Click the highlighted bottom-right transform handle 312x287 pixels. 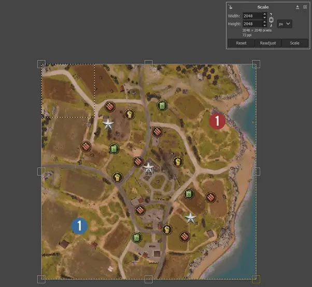point(256,279)
